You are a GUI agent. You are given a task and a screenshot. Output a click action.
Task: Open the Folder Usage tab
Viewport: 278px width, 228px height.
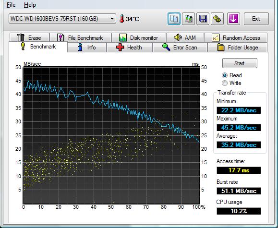coord(237,48)
